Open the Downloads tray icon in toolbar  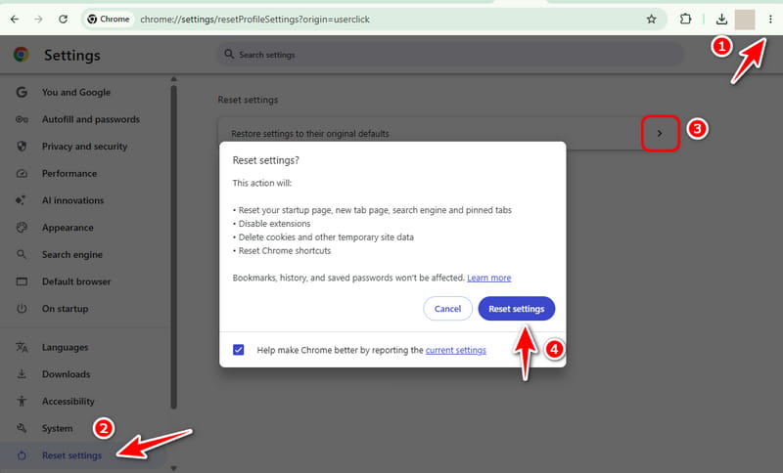coord(721,19)
